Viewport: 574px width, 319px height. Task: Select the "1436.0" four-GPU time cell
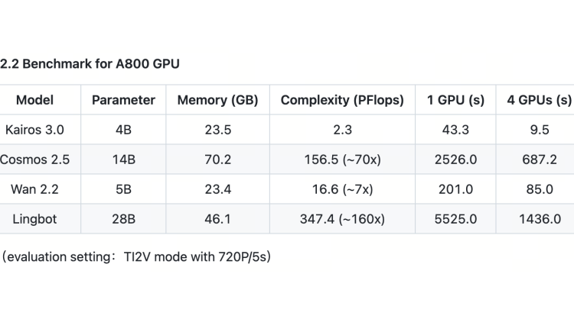[539, 219]
